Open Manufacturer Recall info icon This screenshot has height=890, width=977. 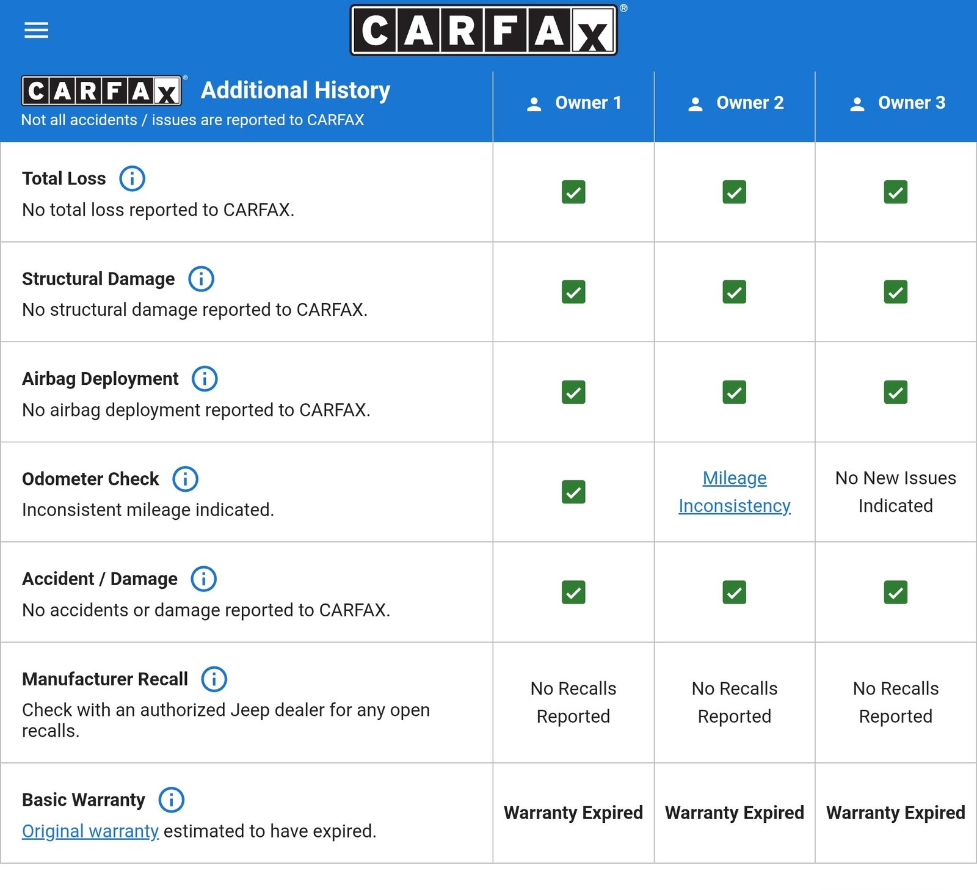click(214, 679)
